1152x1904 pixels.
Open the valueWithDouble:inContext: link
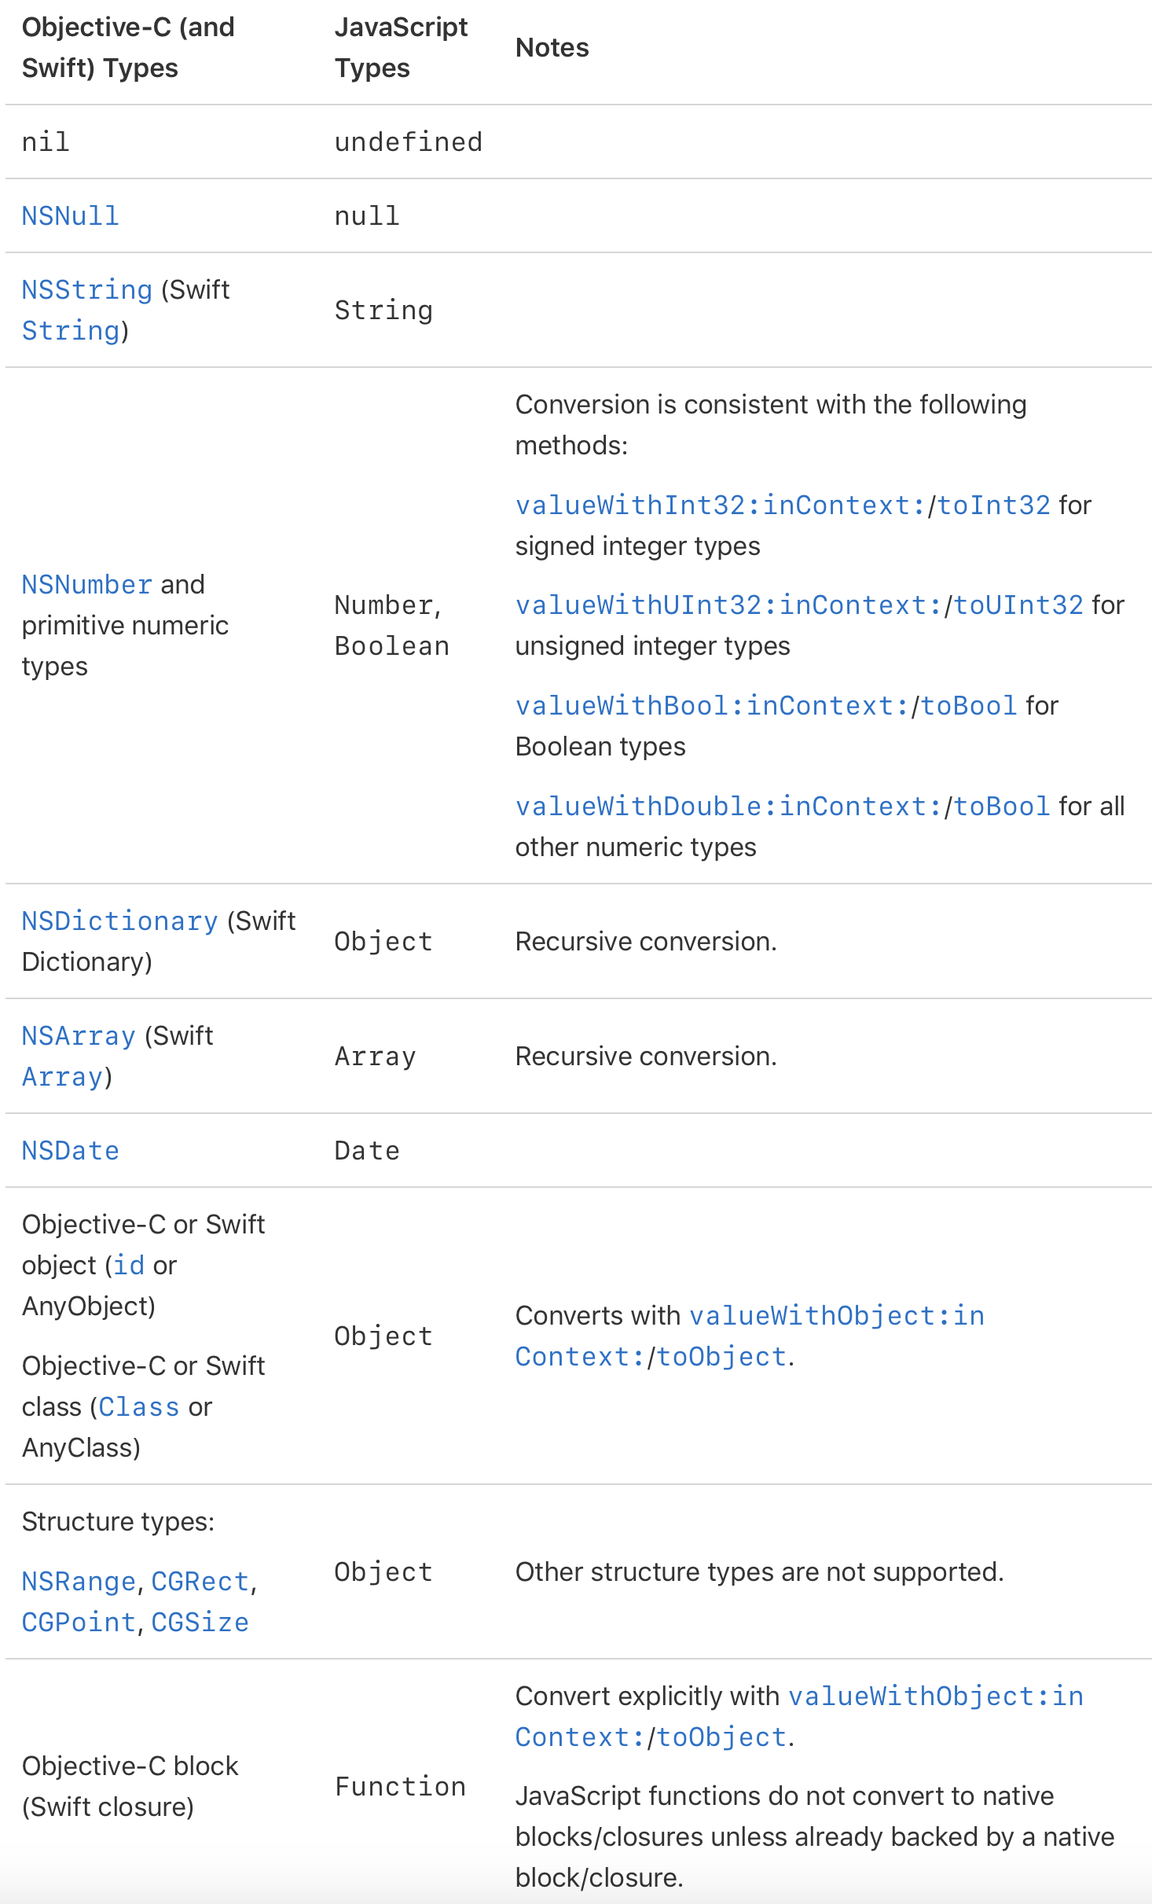click(728, 806)
